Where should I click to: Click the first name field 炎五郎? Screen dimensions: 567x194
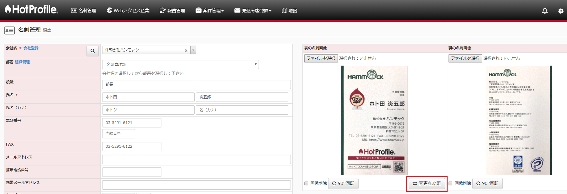(242, 97)
